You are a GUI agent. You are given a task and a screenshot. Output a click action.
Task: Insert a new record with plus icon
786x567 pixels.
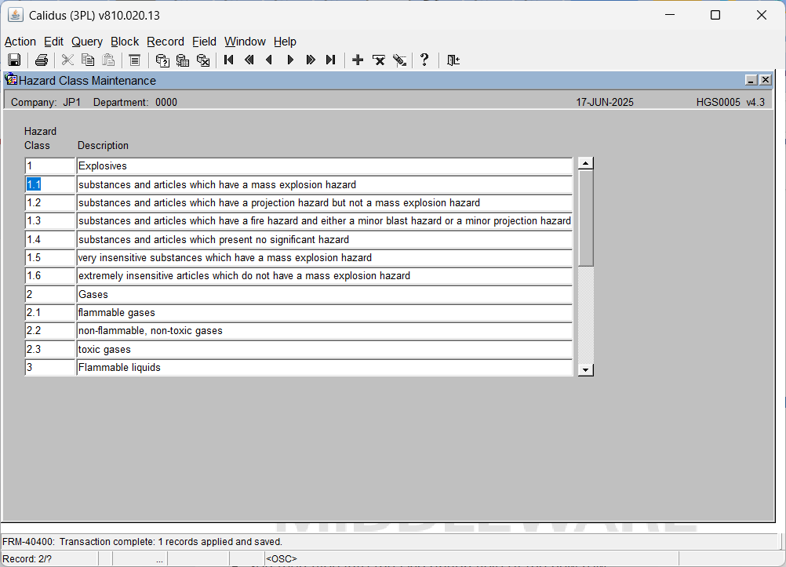(358, 60)
